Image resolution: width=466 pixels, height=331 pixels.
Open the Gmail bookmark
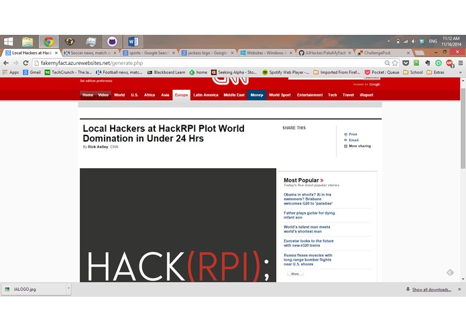[32, 72]
